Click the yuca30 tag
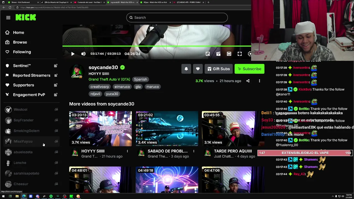Image resolution: width=354 pixels, height=199 pixels. click(x=112, y=94)
